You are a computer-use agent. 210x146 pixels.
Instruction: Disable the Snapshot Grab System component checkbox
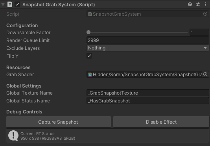[x=17, y=4]
